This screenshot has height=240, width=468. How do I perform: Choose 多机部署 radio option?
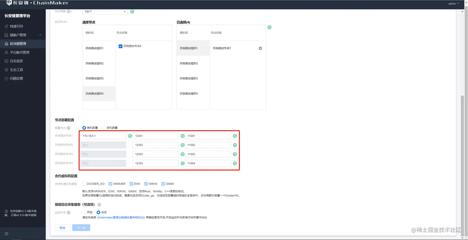(x=104, y=128)
